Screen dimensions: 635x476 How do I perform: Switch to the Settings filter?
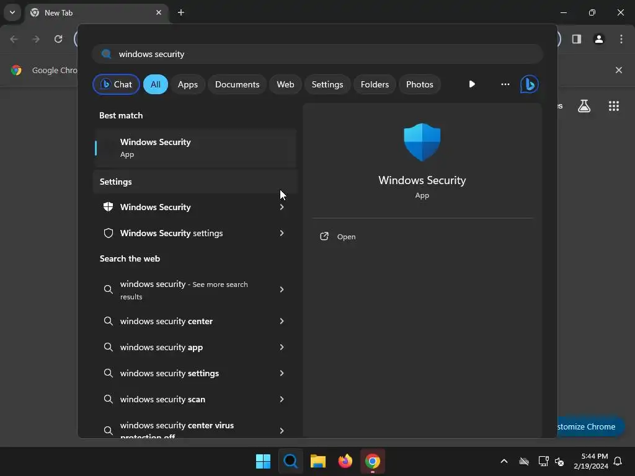point(327,84)
